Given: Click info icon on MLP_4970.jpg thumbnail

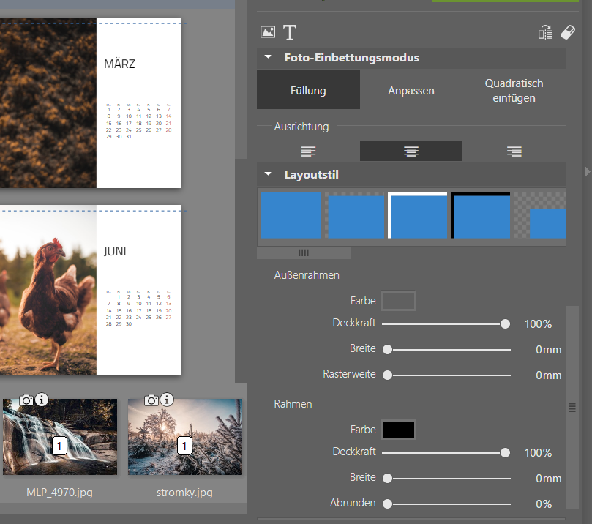Looking at the screenshot, I should pyautogui.click(x=42, y=400).
